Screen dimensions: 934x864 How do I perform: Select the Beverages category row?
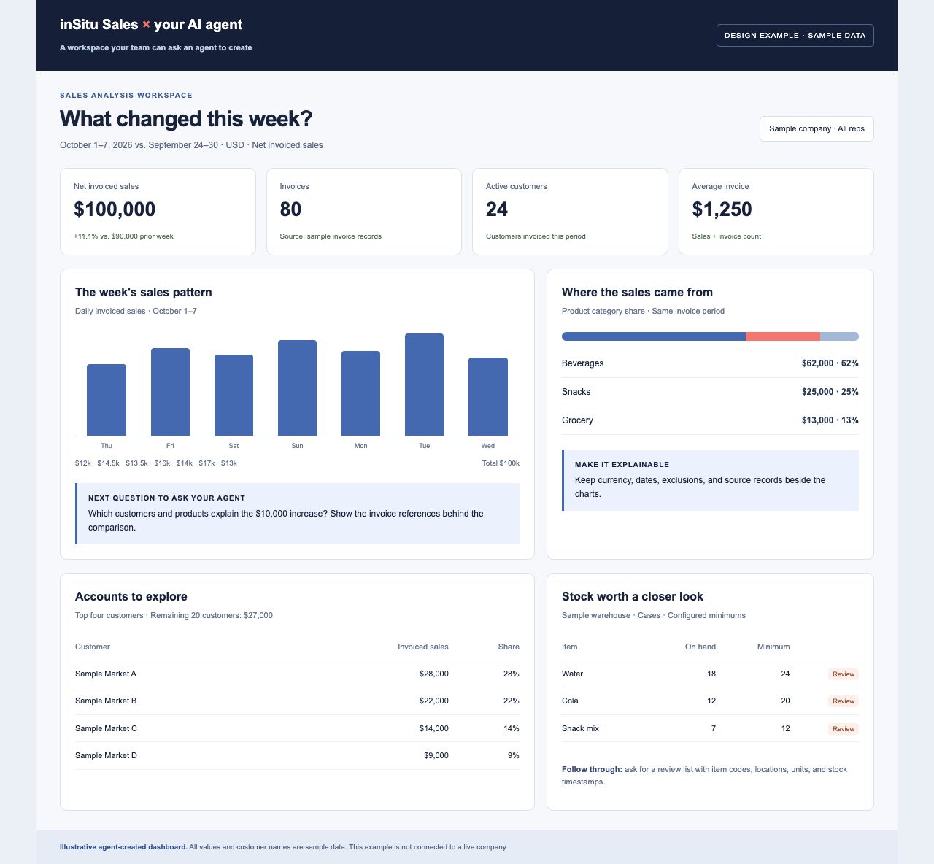[x=710, y=363]
